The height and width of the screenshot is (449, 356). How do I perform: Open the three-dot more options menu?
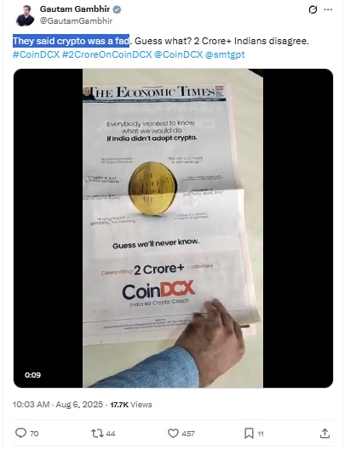tap(328, 9)
